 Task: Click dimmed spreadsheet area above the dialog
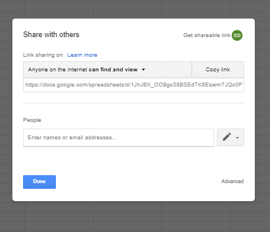[135, 9]
